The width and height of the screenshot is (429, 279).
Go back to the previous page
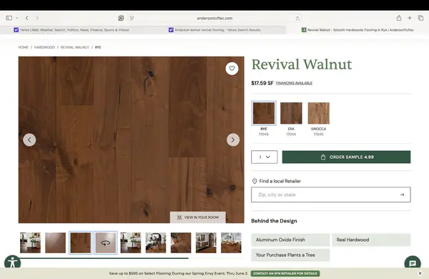(x=27, y=18)
